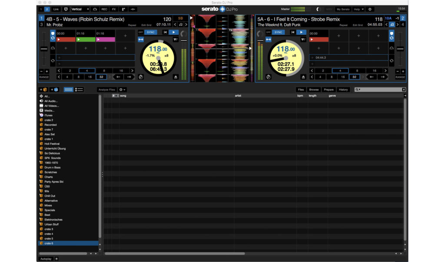Select the cue points and loops tab on deck 1
445x262 pixels.
point(53,36)
